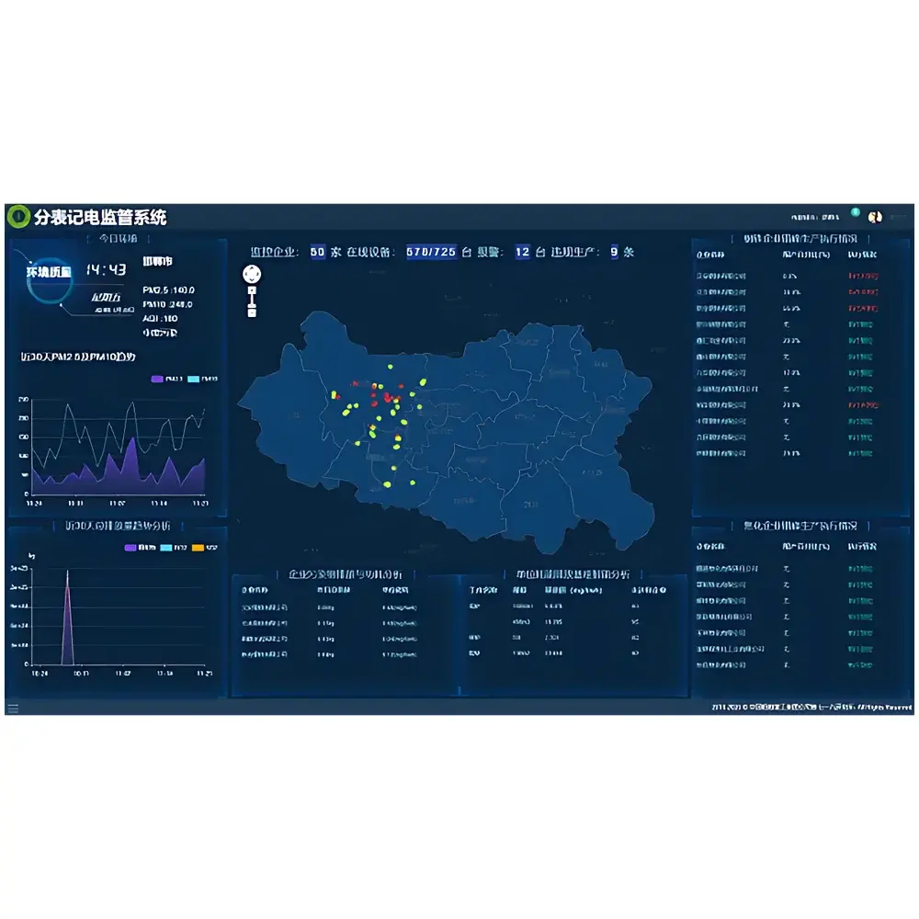This screenshot has height=919, width=919.
Task: Click the zoom-in button above the map slider
Action: pos(252,291)
